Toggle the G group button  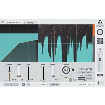[x=102, y=39]
